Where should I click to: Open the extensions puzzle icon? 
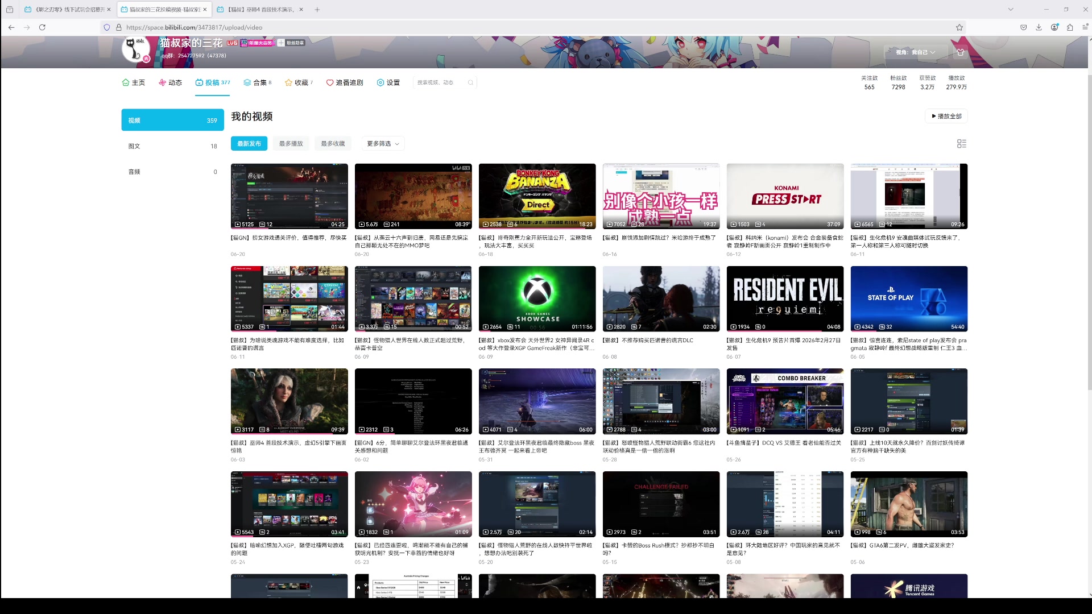point(1070,27)
